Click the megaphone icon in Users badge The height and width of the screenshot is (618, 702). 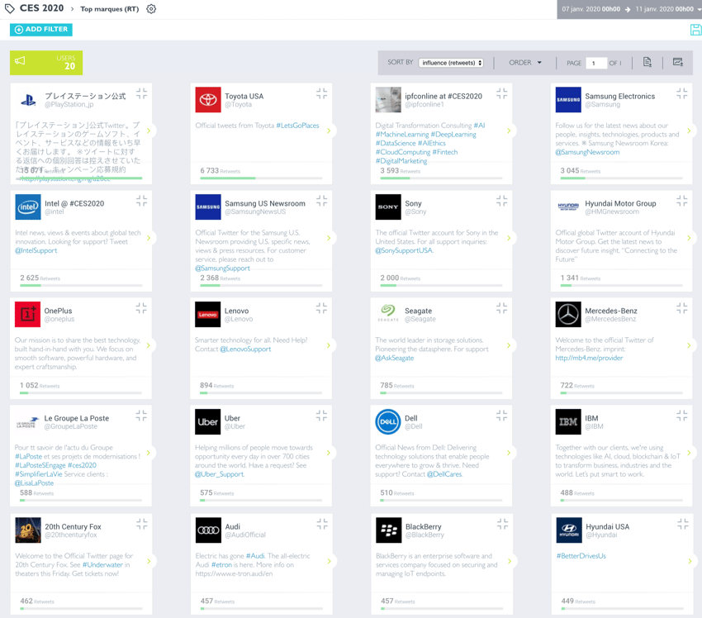pyautogui.click(x=20, y=61)
